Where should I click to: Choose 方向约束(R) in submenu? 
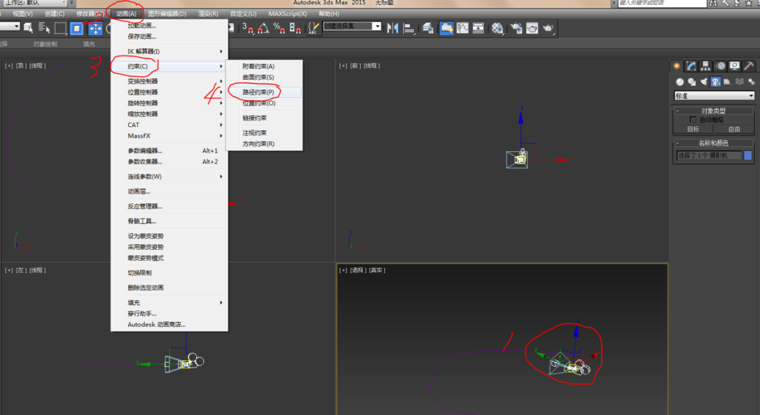(x=264, y=144)
